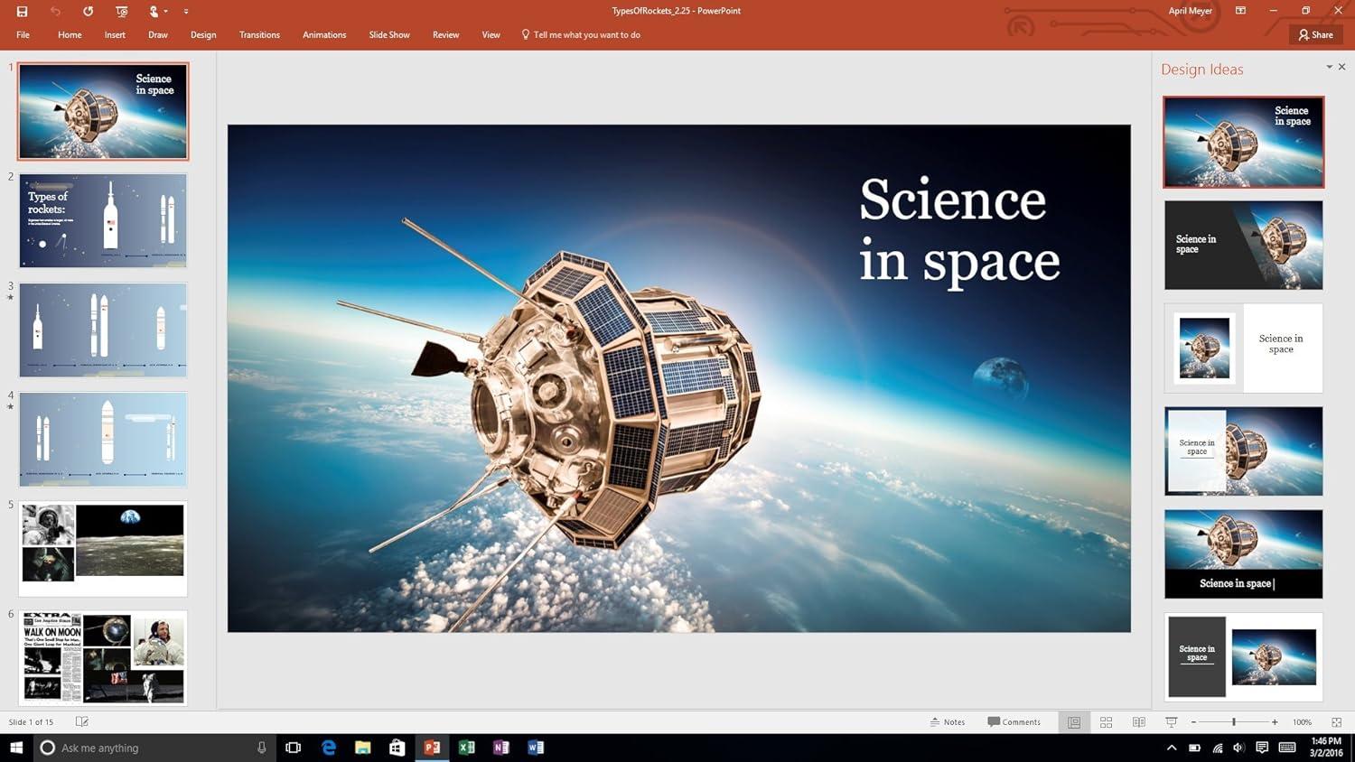Switch to Slide Sorter view
The height and width of the screenshot is (762, 1355).
[x=1106, y=722]
